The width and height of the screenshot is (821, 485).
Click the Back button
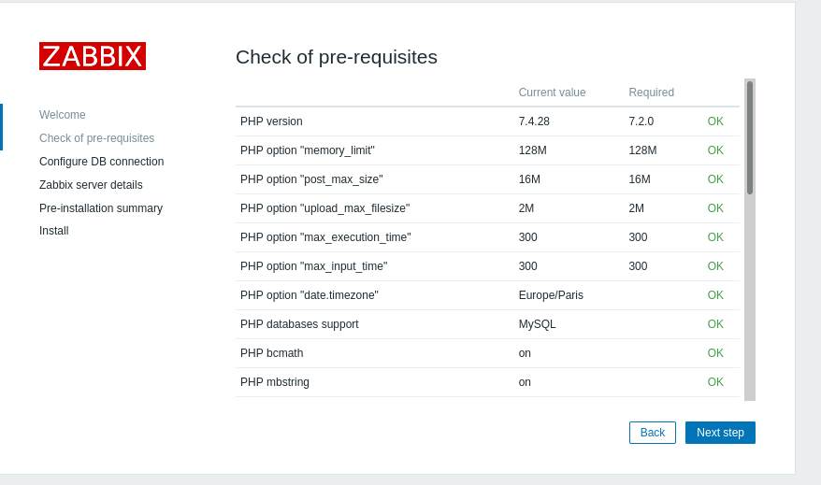coord(652,433)
